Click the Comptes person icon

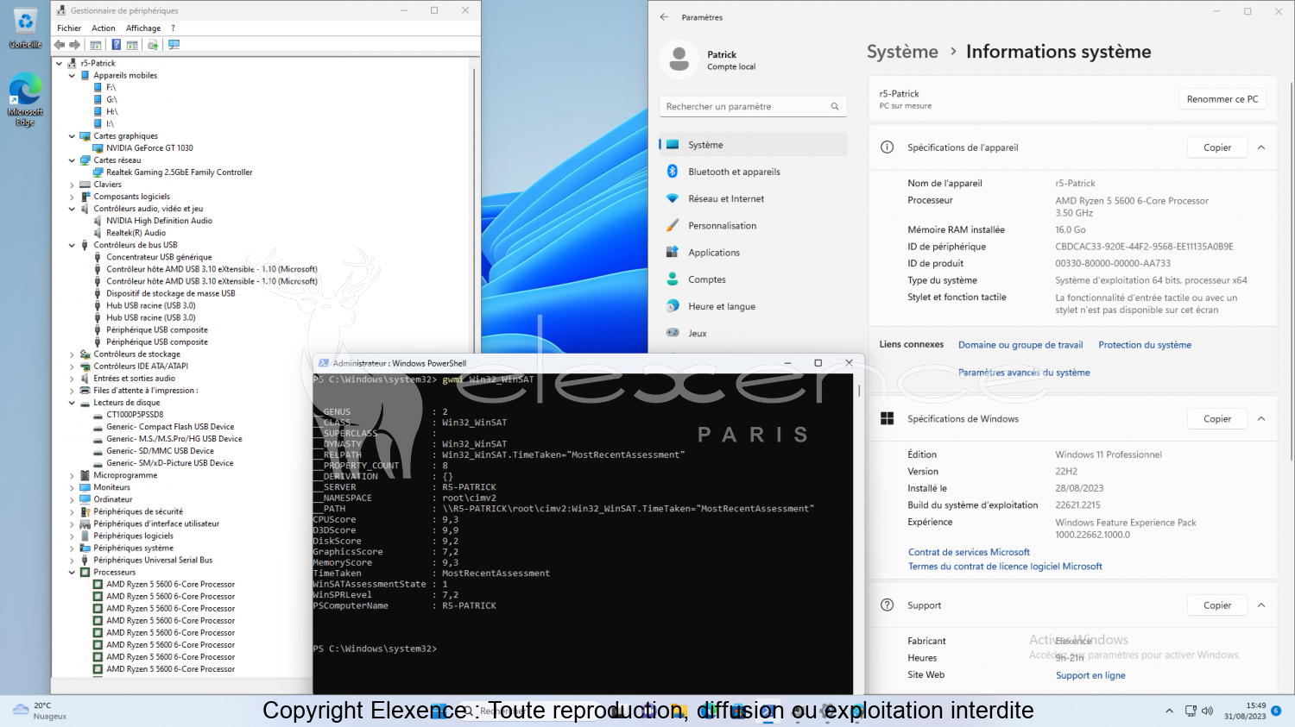pyautogui.click(x=673, y=279)
